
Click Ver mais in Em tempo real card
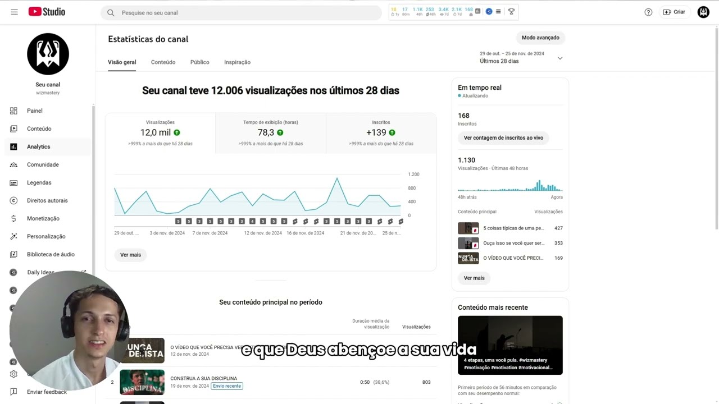474,278
